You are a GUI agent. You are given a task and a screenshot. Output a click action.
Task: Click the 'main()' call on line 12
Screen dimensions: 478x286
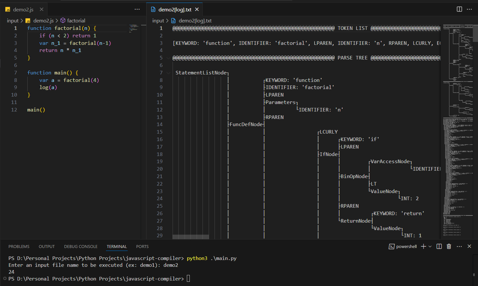pos(36,110)
